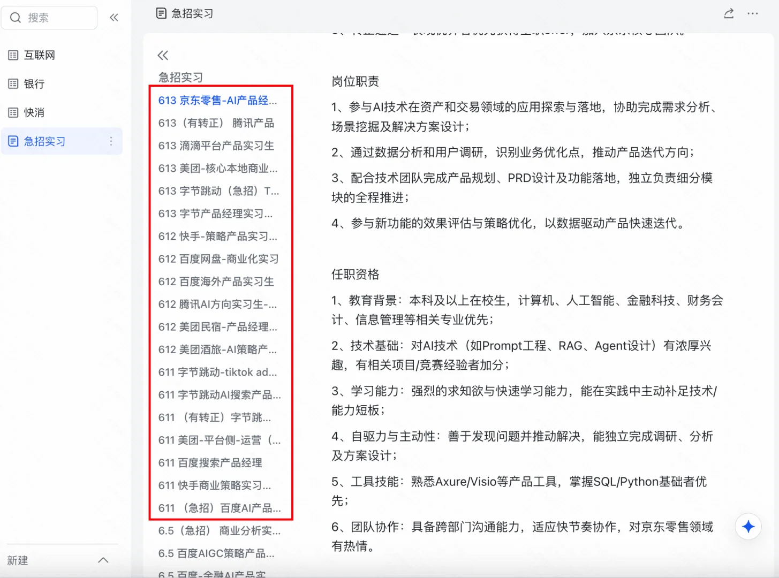
Task: Go to 611（急招）百度AI产品...
Action: [220, 508]
